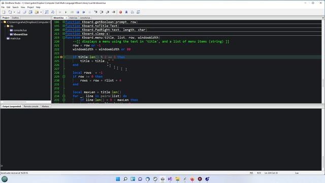
Task: Switch to the Outline panel tab
Action: coord(15,18)
